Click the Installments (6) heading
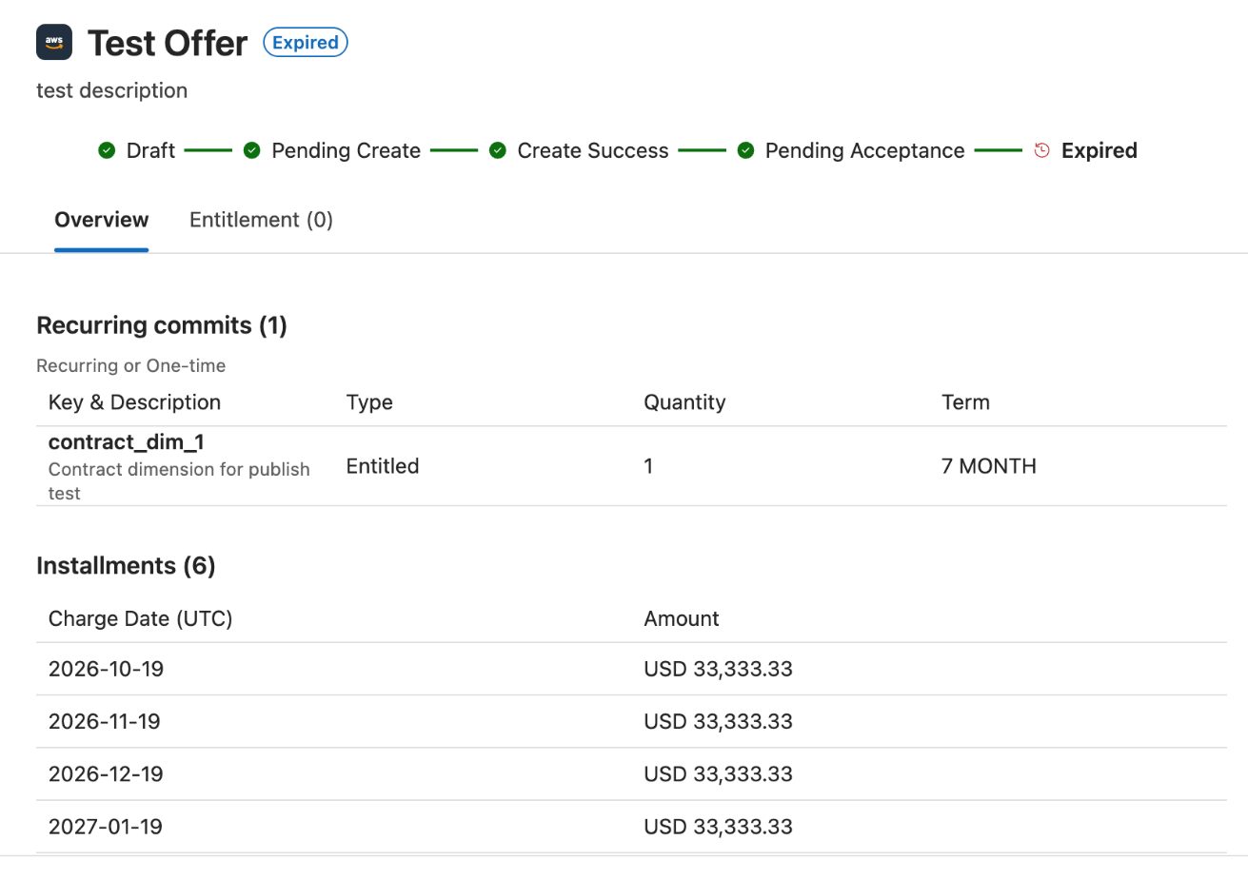1248x879 pixels. (x=126, y=566)
